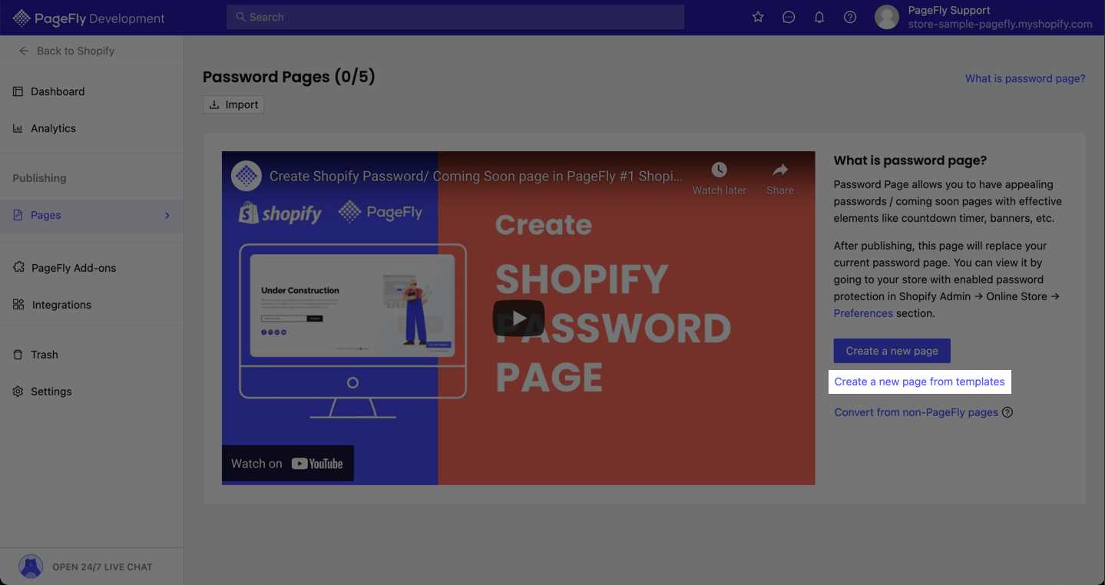Click the Import button
Image resolution: width=1105 pixels, height=585 pixels.
point(233,104)
